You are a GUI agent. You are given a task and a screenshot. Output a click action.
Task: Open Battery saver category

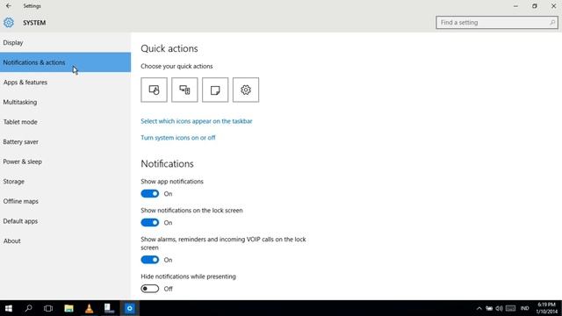[x=65, y=142]
